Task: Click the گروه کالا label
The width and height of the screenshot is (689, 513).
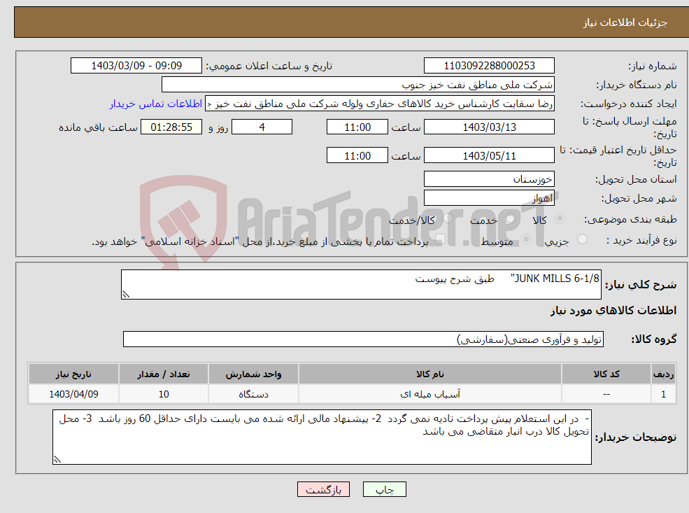Action: pyautogui.click(x=654, y=339)
